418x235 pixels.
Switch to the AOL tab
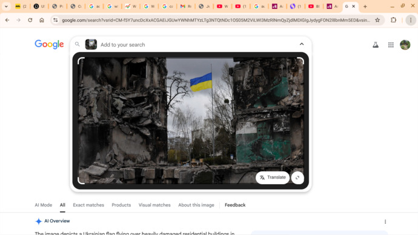tap(21, 7)
